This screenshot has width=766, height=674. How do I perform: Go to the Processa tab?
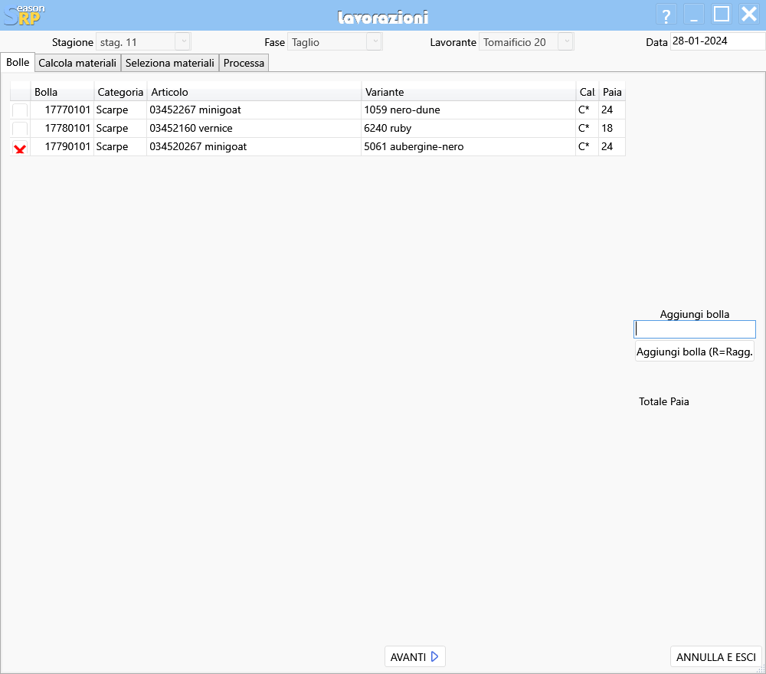coord(244,63)
